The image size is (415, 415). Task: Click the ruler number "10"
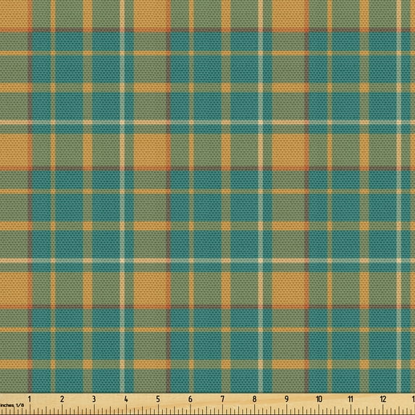pyautogui.click(x=319, y=399)
